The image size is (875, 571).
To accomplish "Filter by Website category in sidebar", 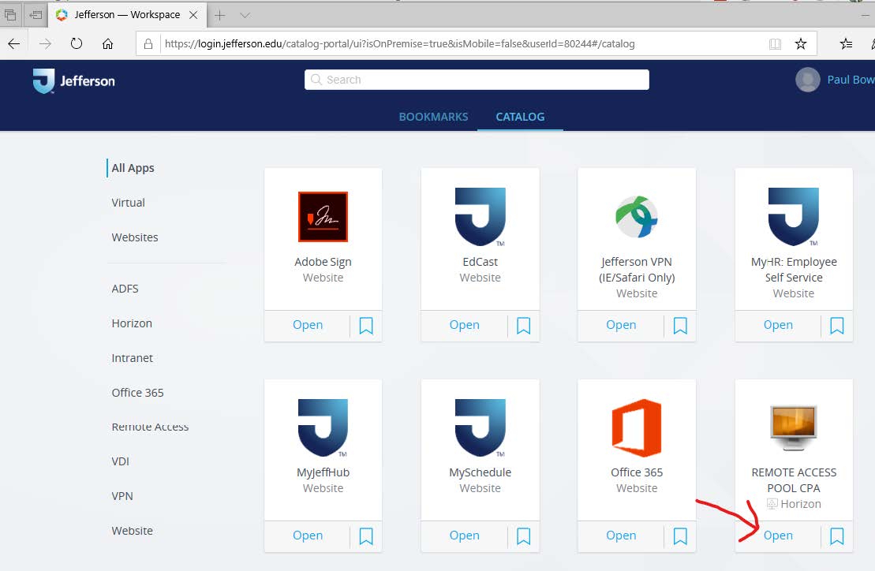I will coord(133,530).
